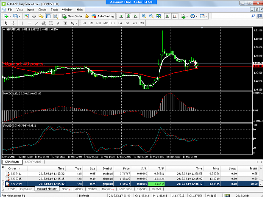The height and width of the screenshot is (199, 265).
Task: Zoom out with magnifier minus icon
Action: [x=151, y=16]
